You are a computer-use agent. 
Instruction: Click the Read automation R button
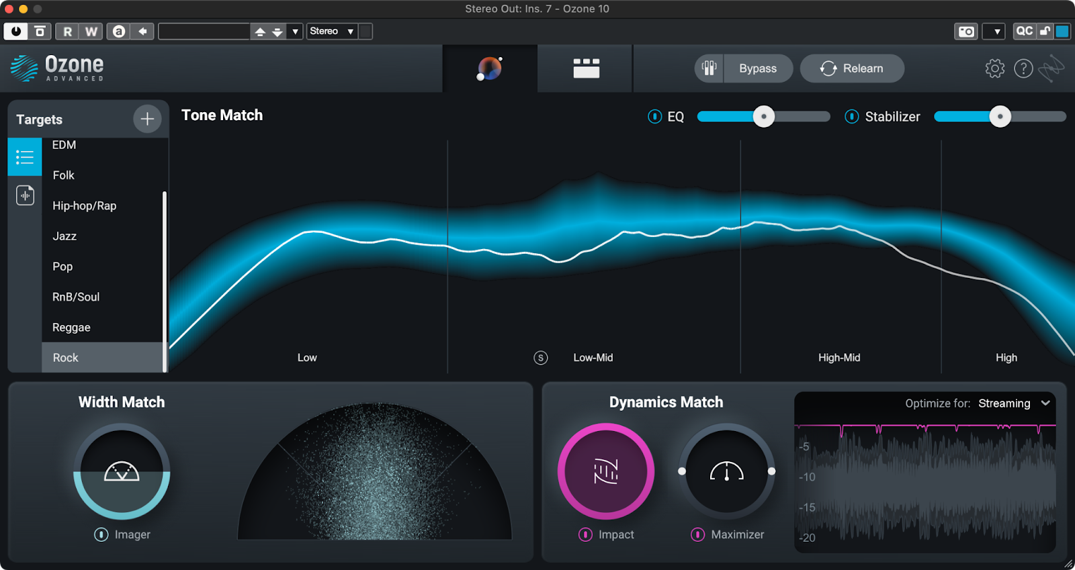67,32
